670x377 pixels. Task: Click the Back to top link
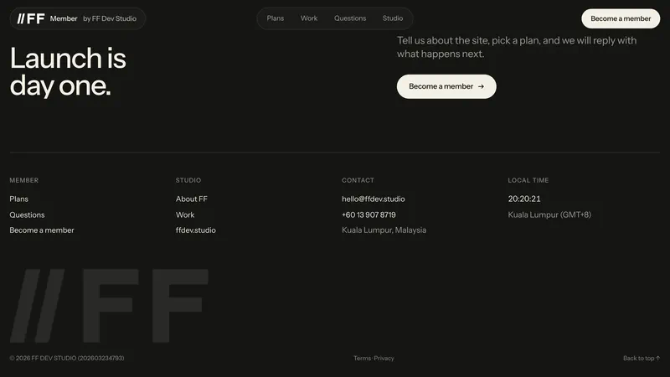[x=642, y=359]
